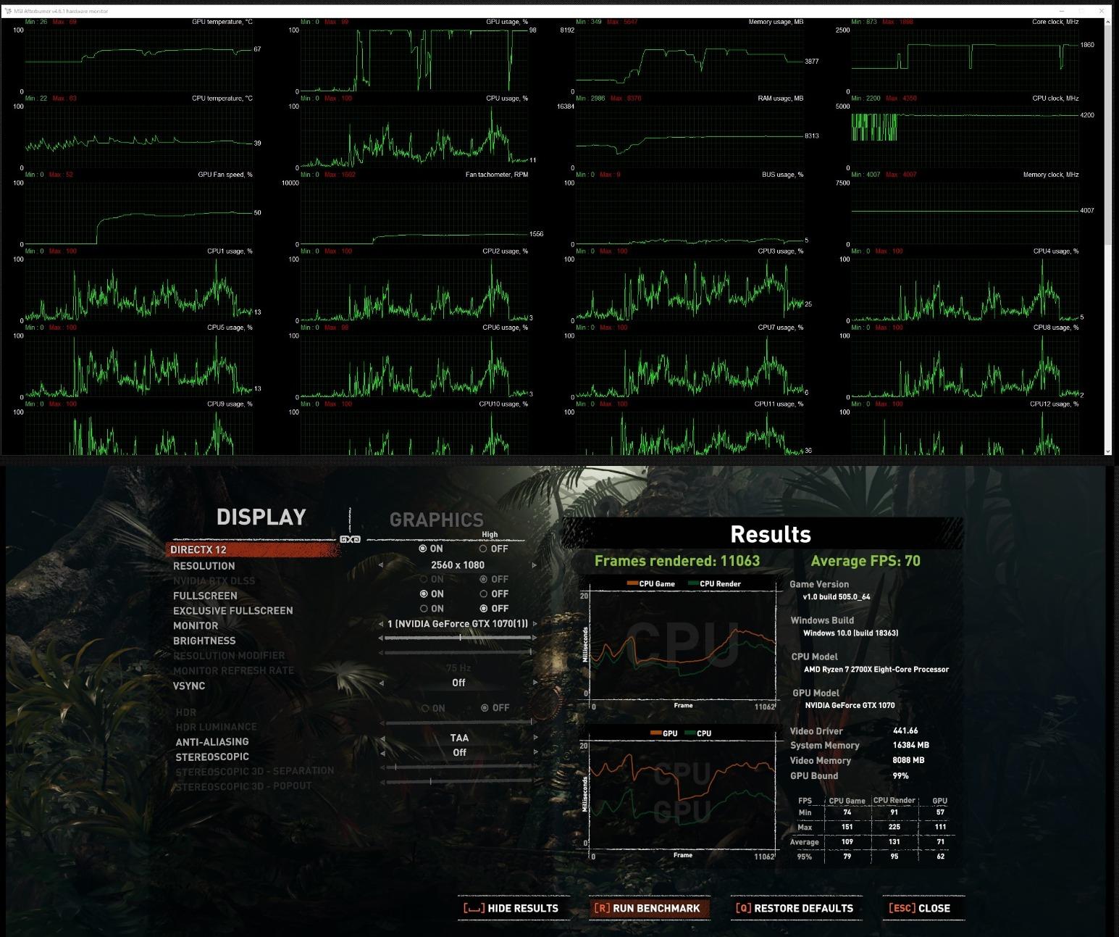Click the scroll-down arrow of the monitor scrollbar
Image resolution: width=1119 pixels, height=937 pixels.
click(x=1107, y=450)
